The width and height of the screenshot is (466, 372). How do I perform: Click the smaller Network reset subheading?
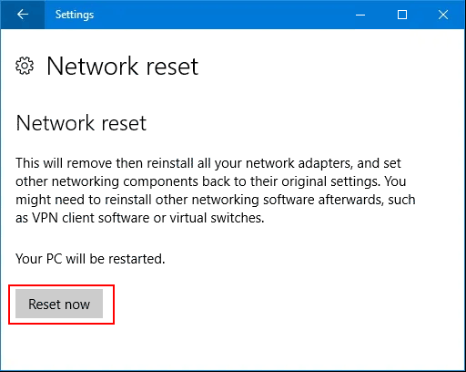point(81,123)
